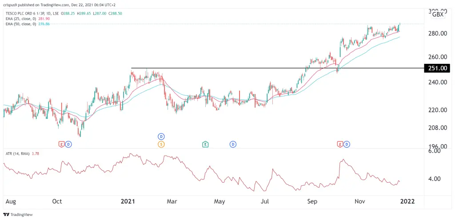Click the 2021 label on the time axis
455x220 pixels.
128,201
